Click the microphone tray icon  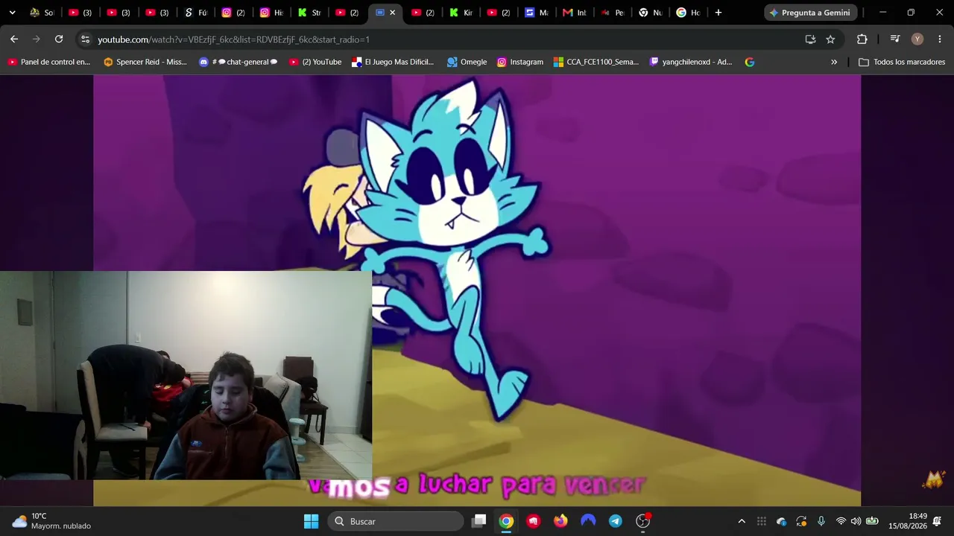(821, 521)
